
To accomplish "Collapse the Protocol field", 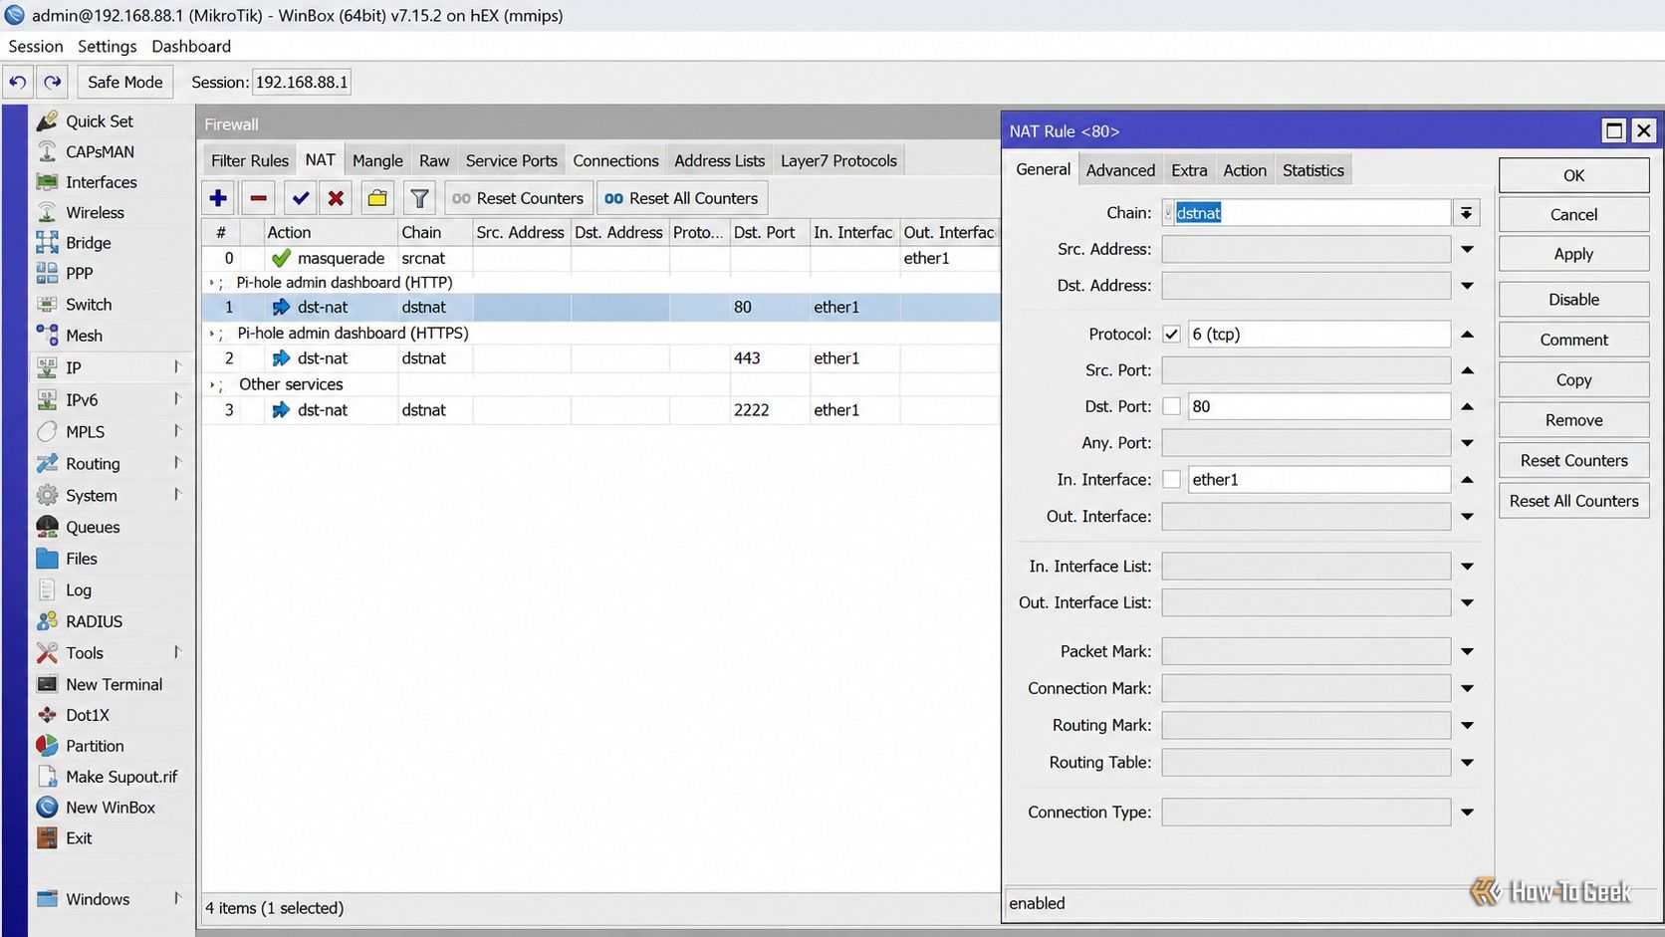I will click(1467, 334).
